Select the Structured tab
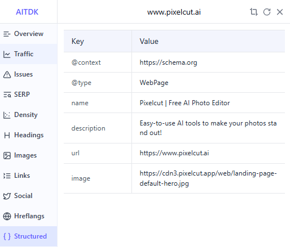290x247 pixels. tap(29, 236)
